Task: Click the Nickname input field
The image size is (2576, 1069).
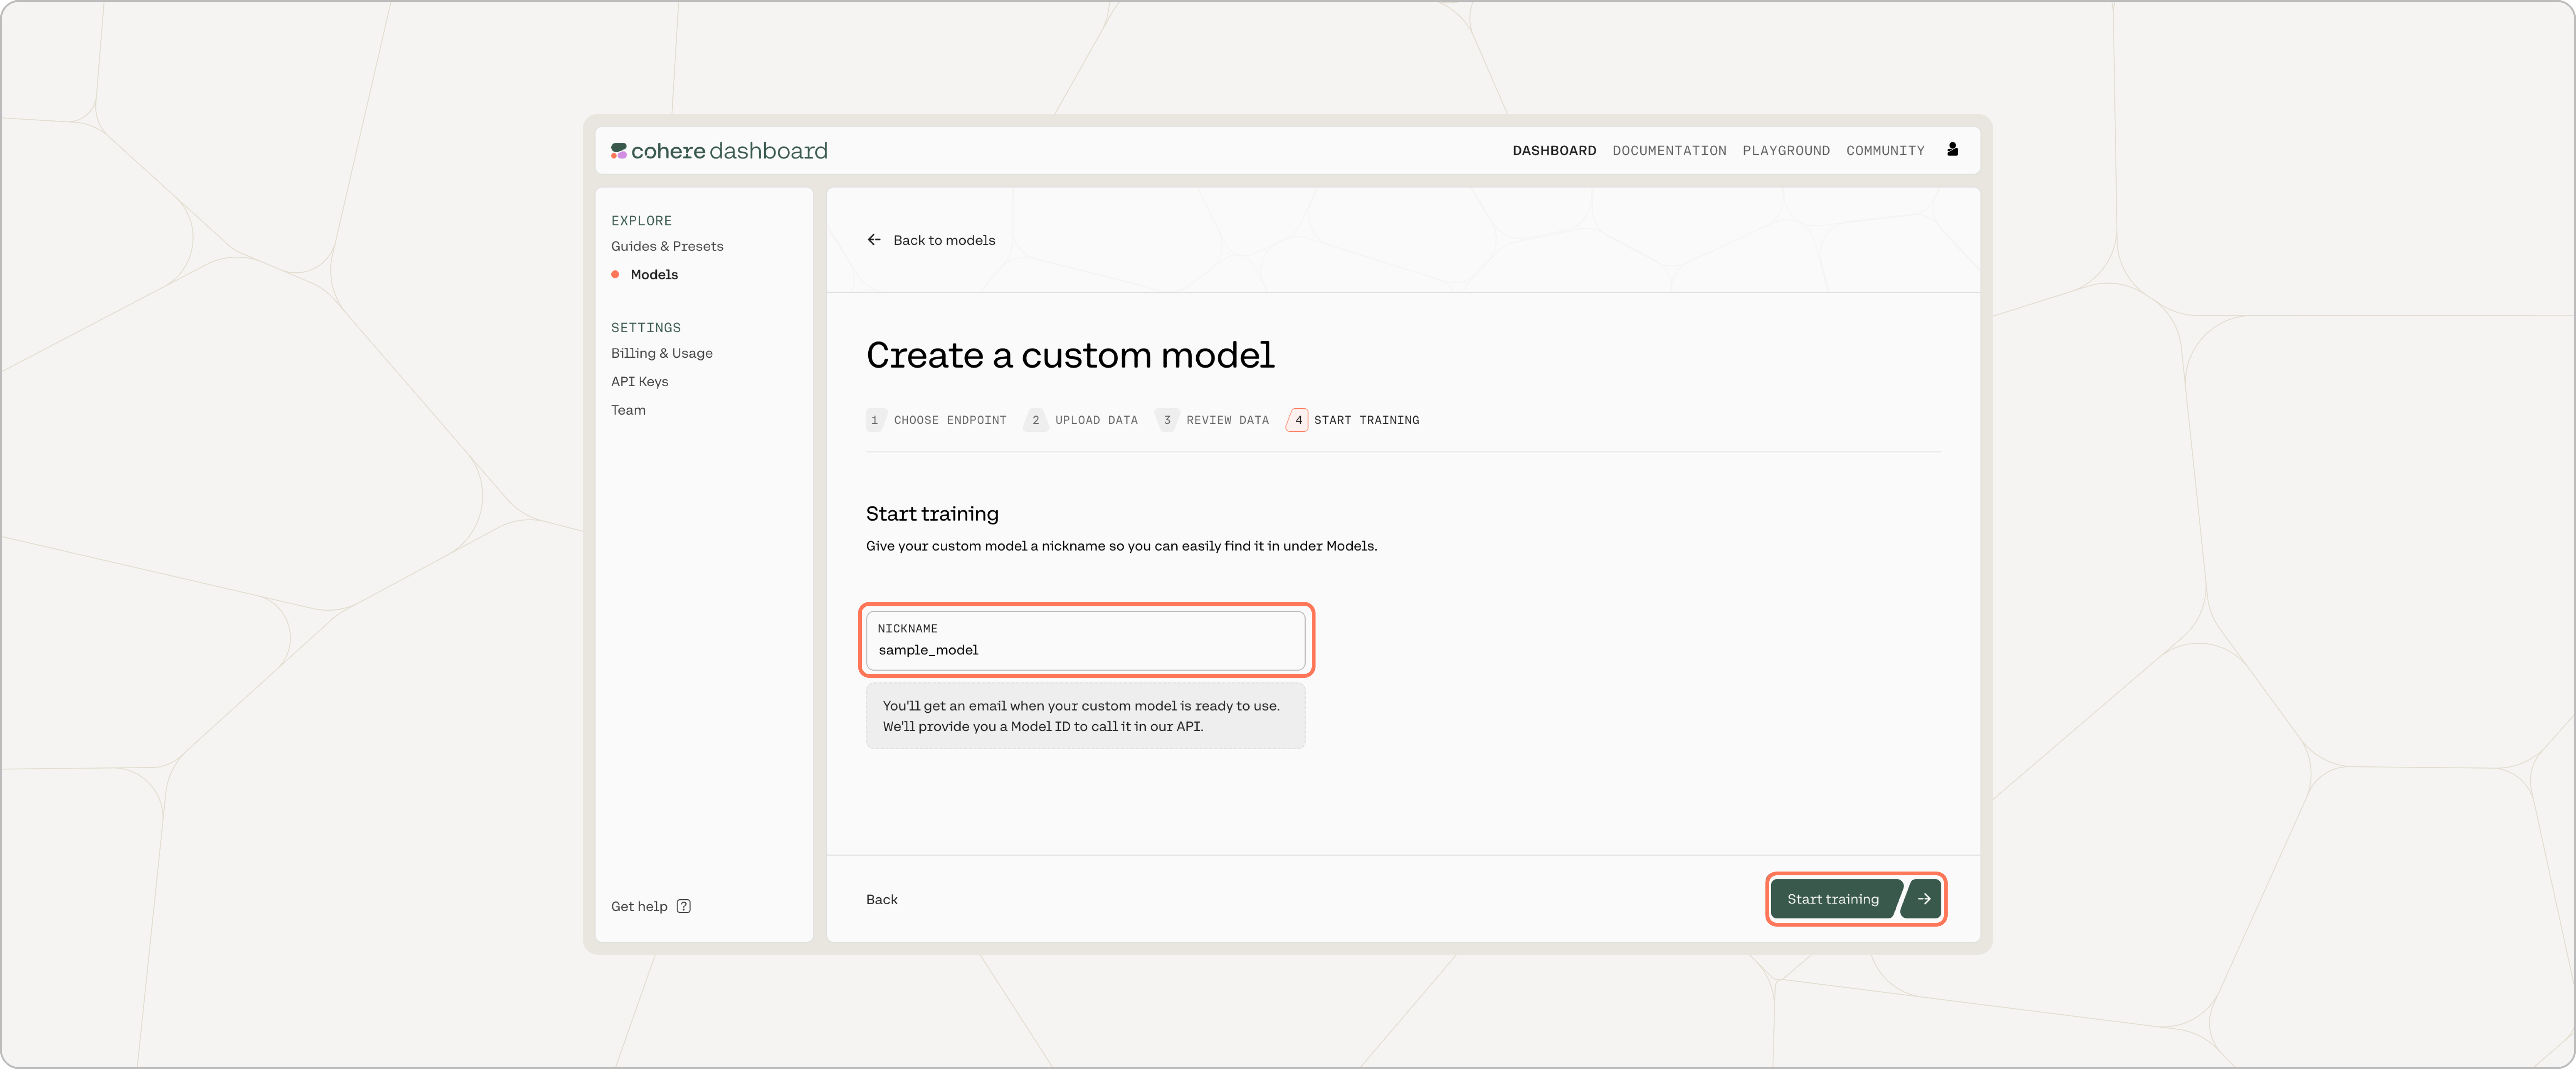Action: coord(1085,649)
